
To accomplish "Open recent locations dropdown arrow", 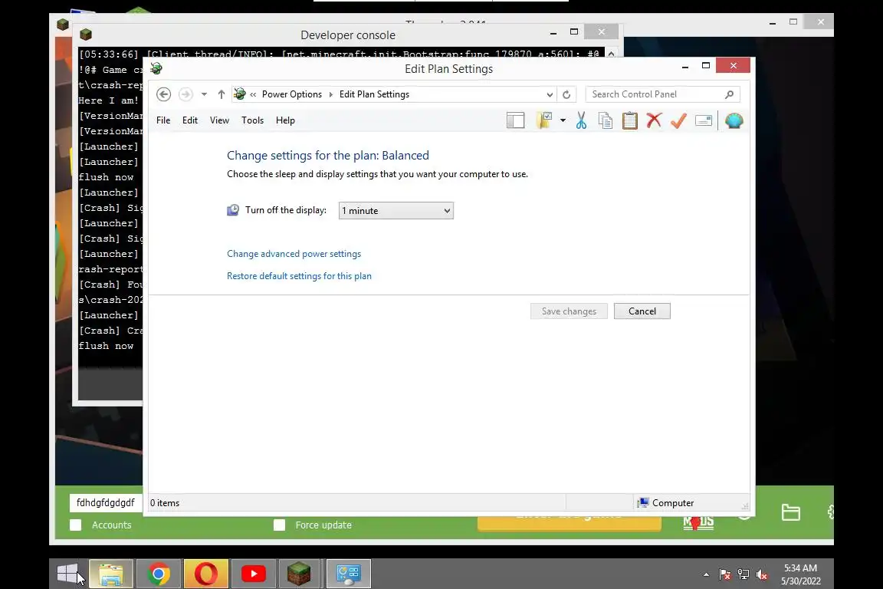I will pos(204,94).
